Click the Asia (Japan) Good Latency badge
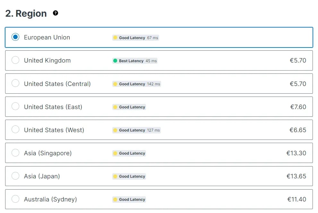This screenshot has width=318, height=213. point(129,176)
